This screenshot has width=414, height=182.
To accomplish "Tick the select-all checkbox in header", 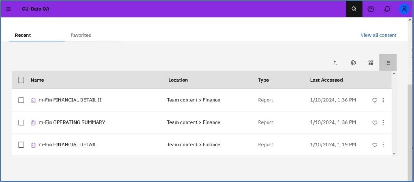I will coord(21,80).
